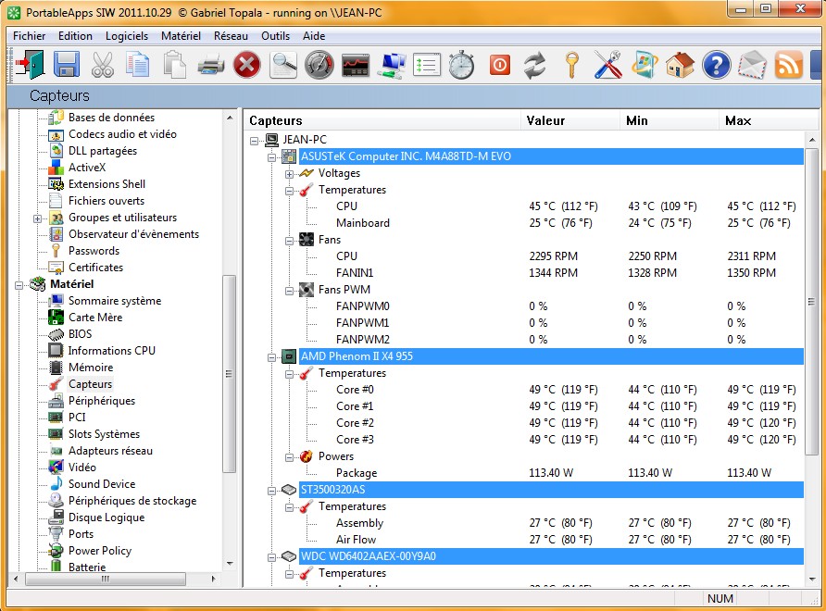
Task: Click the Cut scissors toolbar icon
Action: click(x=102, y=65)
